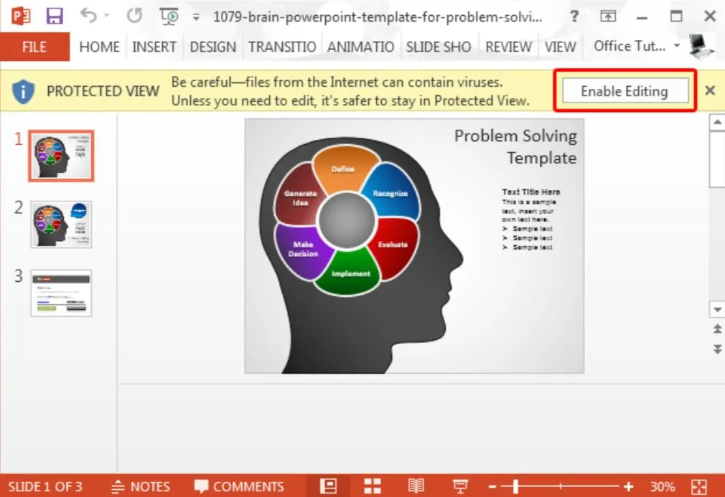Expand Customize Quick Access Toolbar dropdown
The image size is (725, 497).
coord(196,17)
